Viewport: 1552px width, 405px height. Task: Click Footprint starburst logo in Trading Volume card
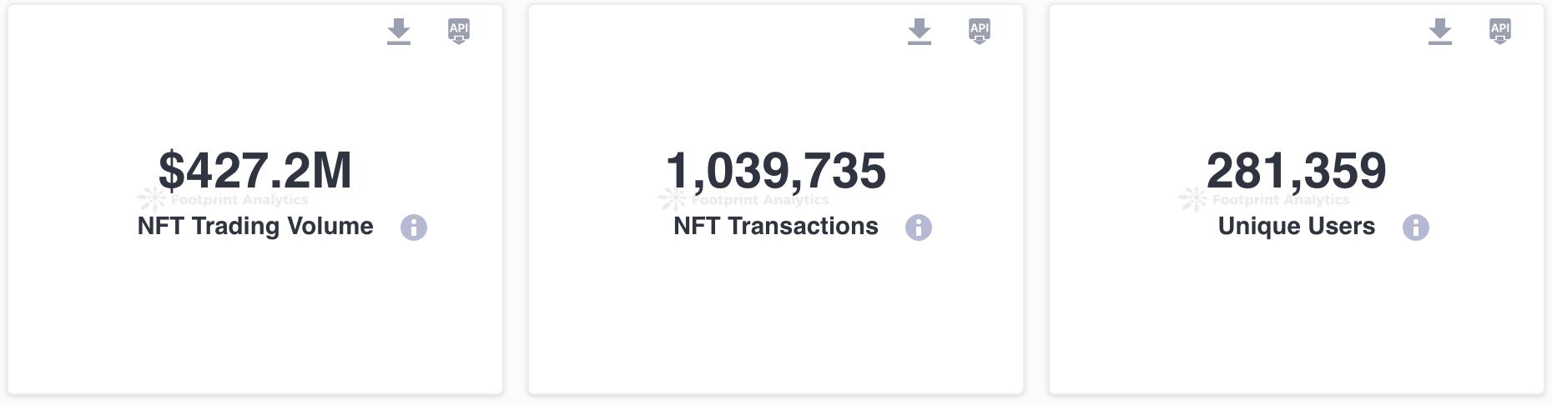152,199
